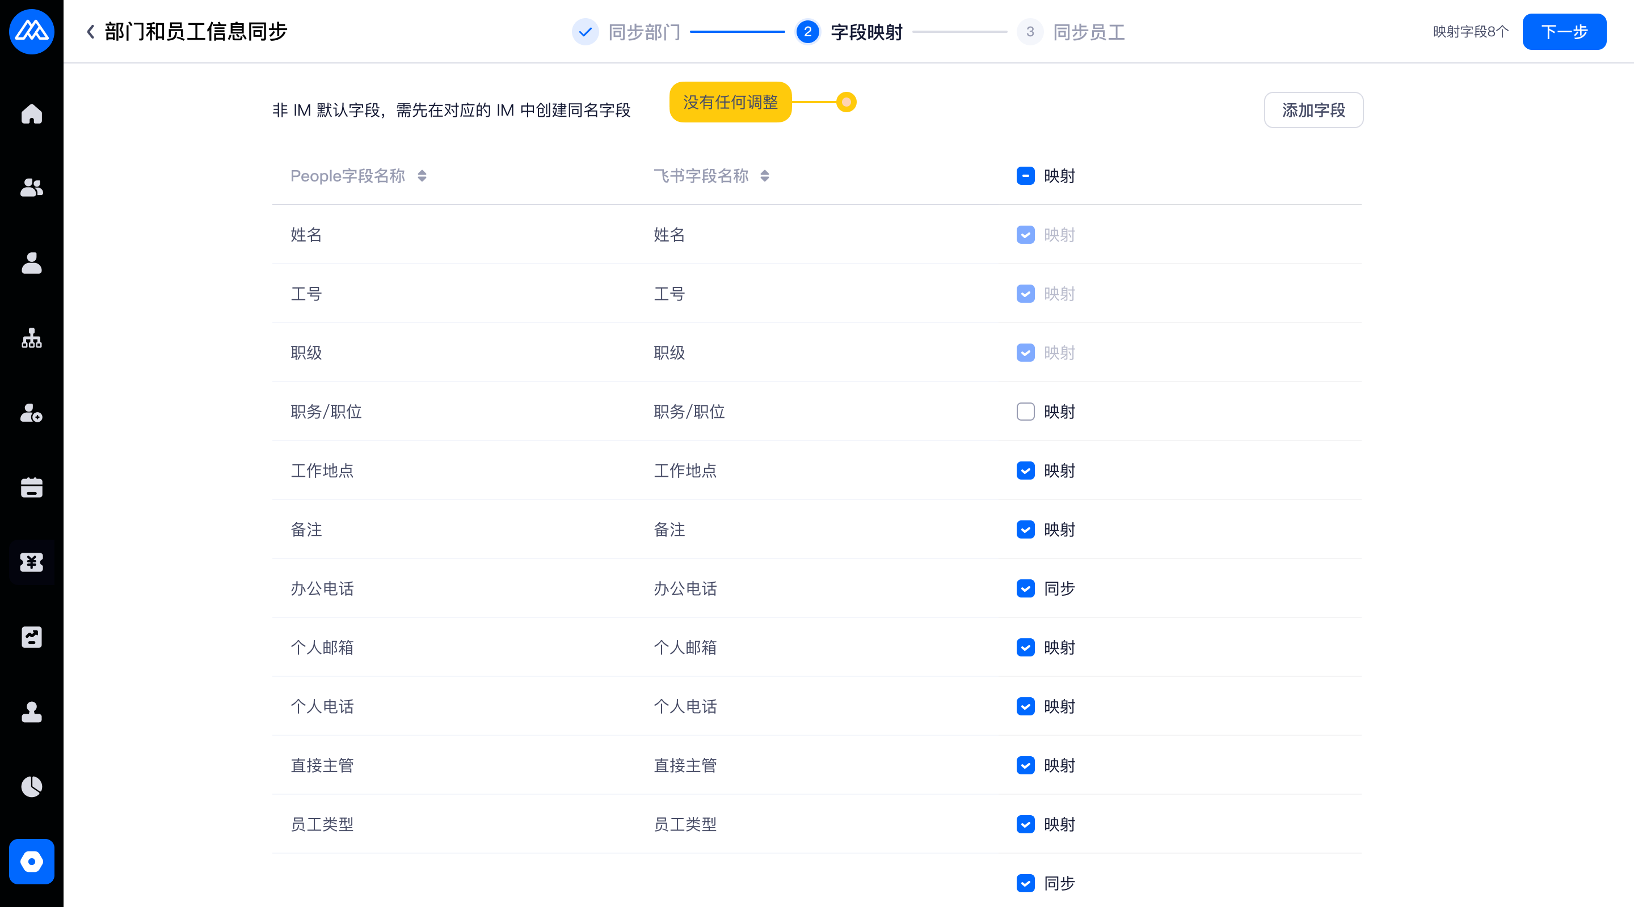The width and height of the screenshot is (1634, 907).
Task: Open the add-user sidebar icon
Action: [x=31, y=413]
